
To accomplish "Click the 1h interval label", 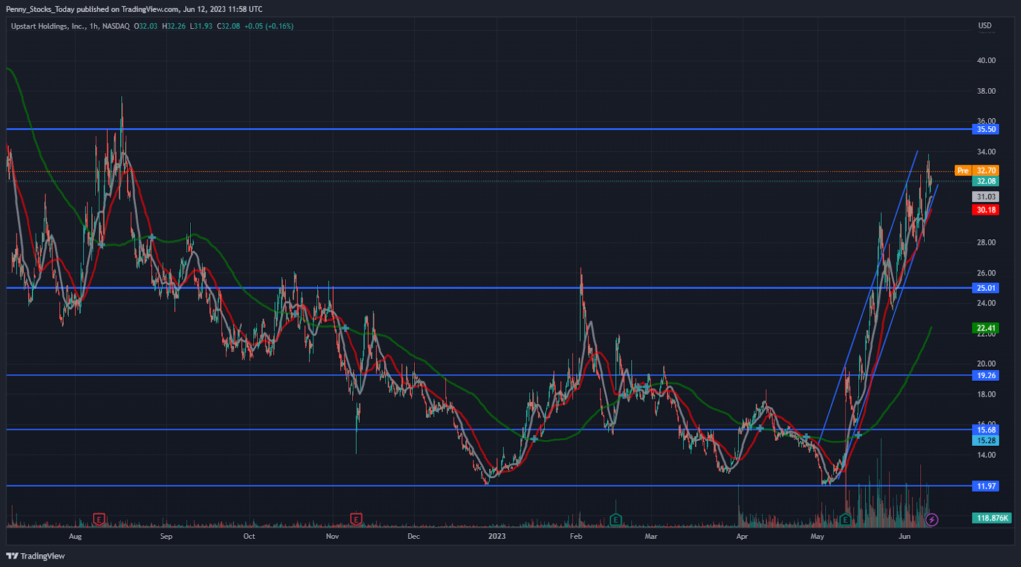I will point(94,26).
